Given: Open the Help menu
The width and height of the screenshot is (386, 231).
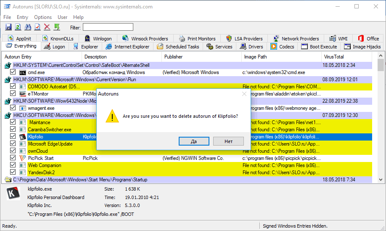Looking at the screenshot, I should pos(78,17).
